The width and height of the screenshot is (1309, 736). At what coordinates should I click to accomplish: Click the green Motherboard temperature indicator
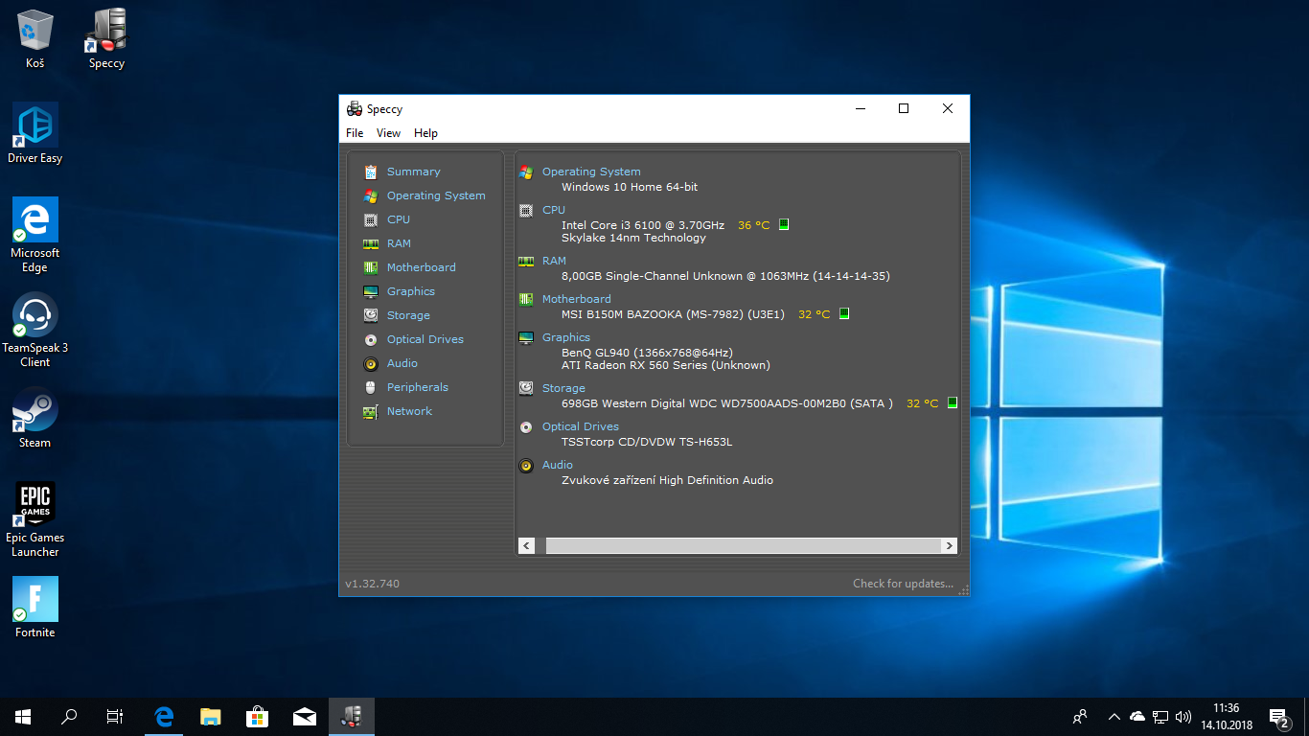tap(844, 314)
